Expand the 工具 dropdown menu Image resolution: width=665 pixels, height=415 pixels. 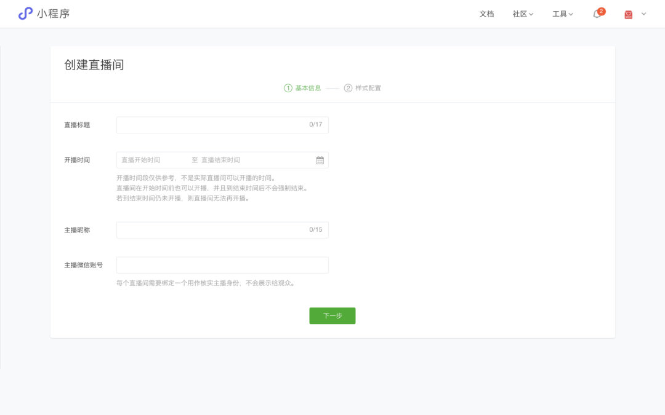point(562,14)
